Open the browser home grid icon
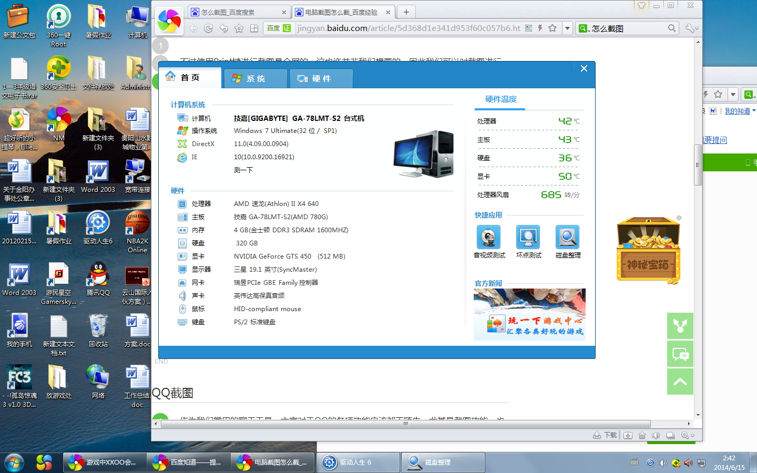757x473 pixels. pos(254,28)
